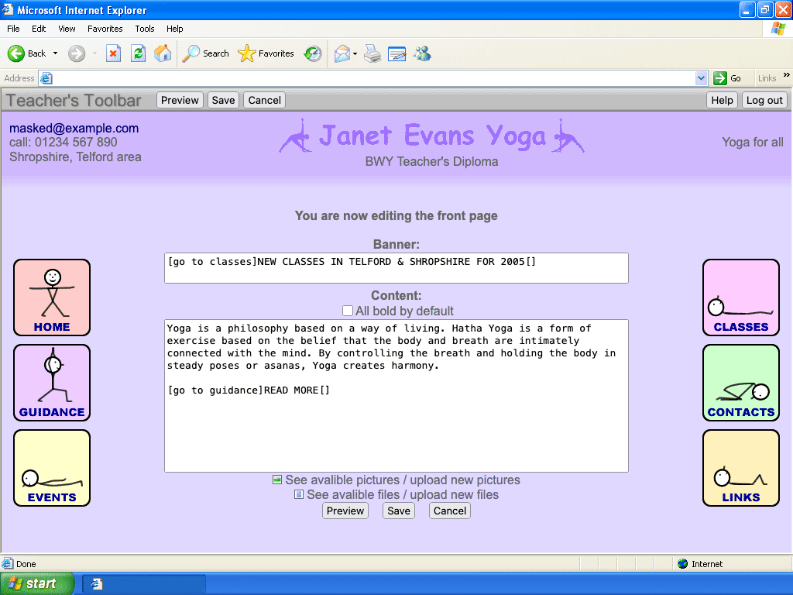
Task: Click the Internet zone globe icon
Action: point(683,564)
